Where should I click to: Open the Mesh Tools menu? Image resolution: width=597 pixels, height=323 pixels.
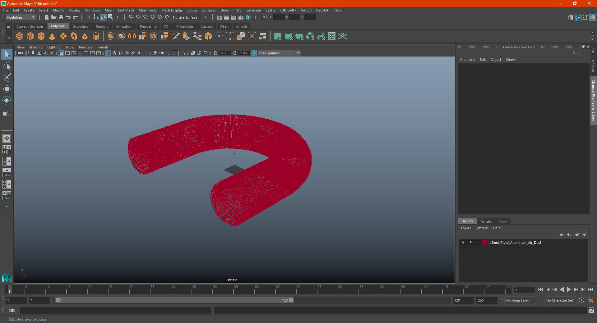coord(148,10)
